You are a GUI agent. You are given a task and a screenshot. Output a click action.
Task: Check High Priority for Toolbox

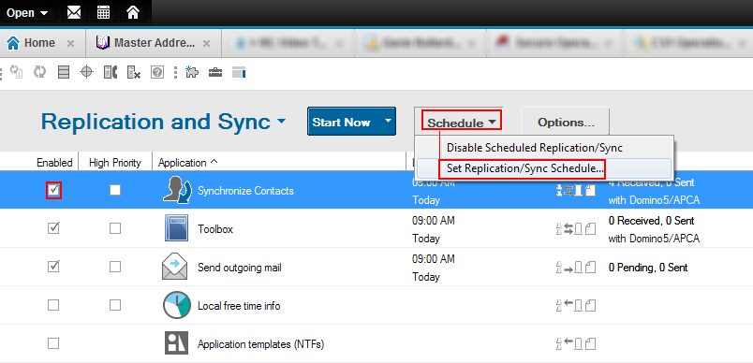(x=115, y=228)
